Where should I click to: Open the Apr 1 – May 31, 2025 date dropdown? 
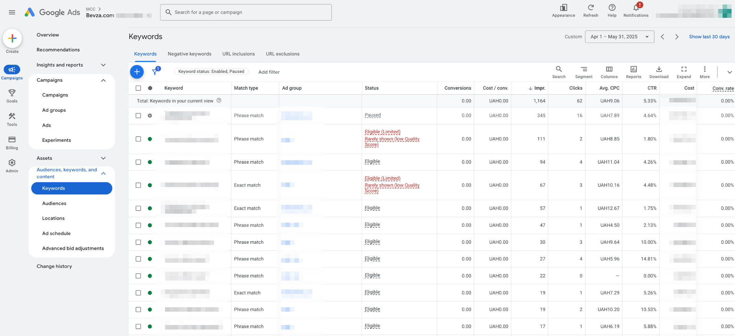pyautogui.click(x=619, y=37)
